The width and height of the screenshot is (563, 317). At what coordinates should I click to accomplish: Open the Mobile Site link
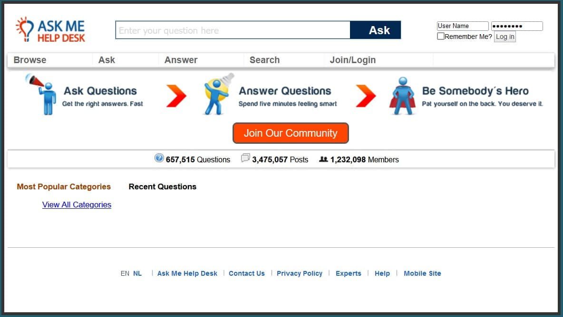click(422, 273)
